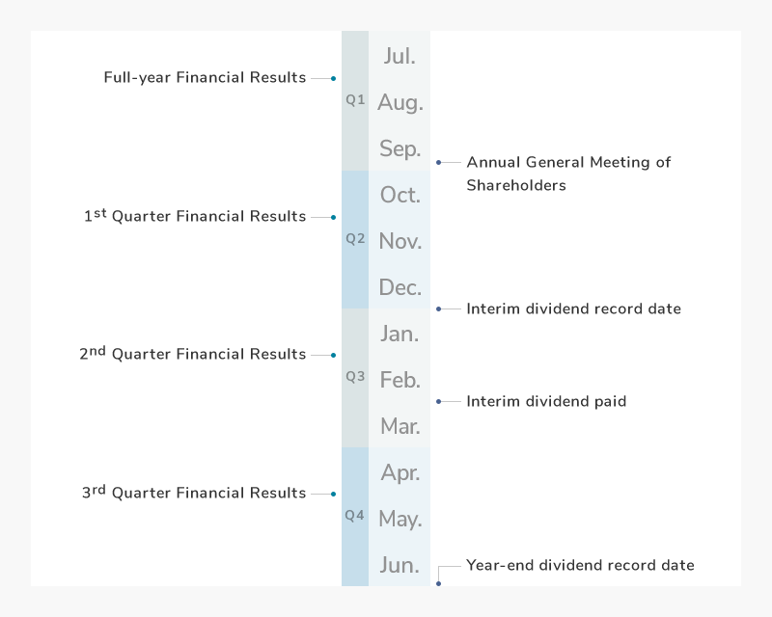Open Annual General Meeting of Shareholders text

click(568, 174)
